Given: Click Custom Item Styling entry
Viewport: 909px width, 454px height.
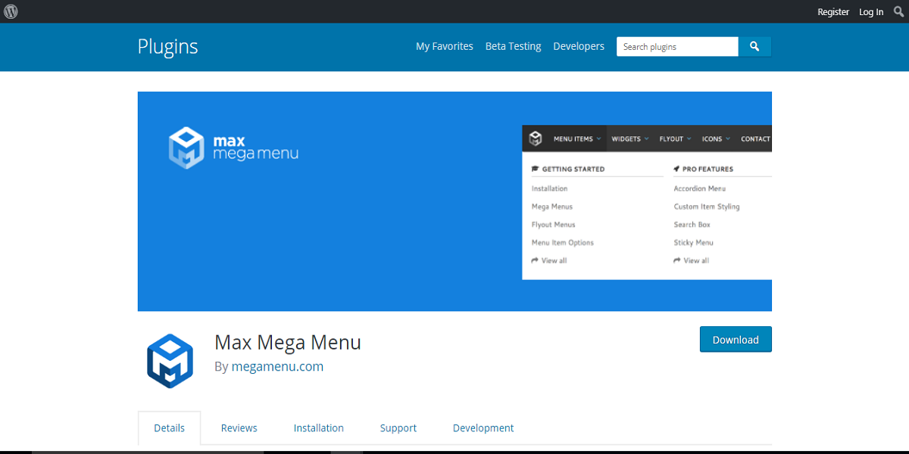Looking at the screenshot, I should coord(707,207).
